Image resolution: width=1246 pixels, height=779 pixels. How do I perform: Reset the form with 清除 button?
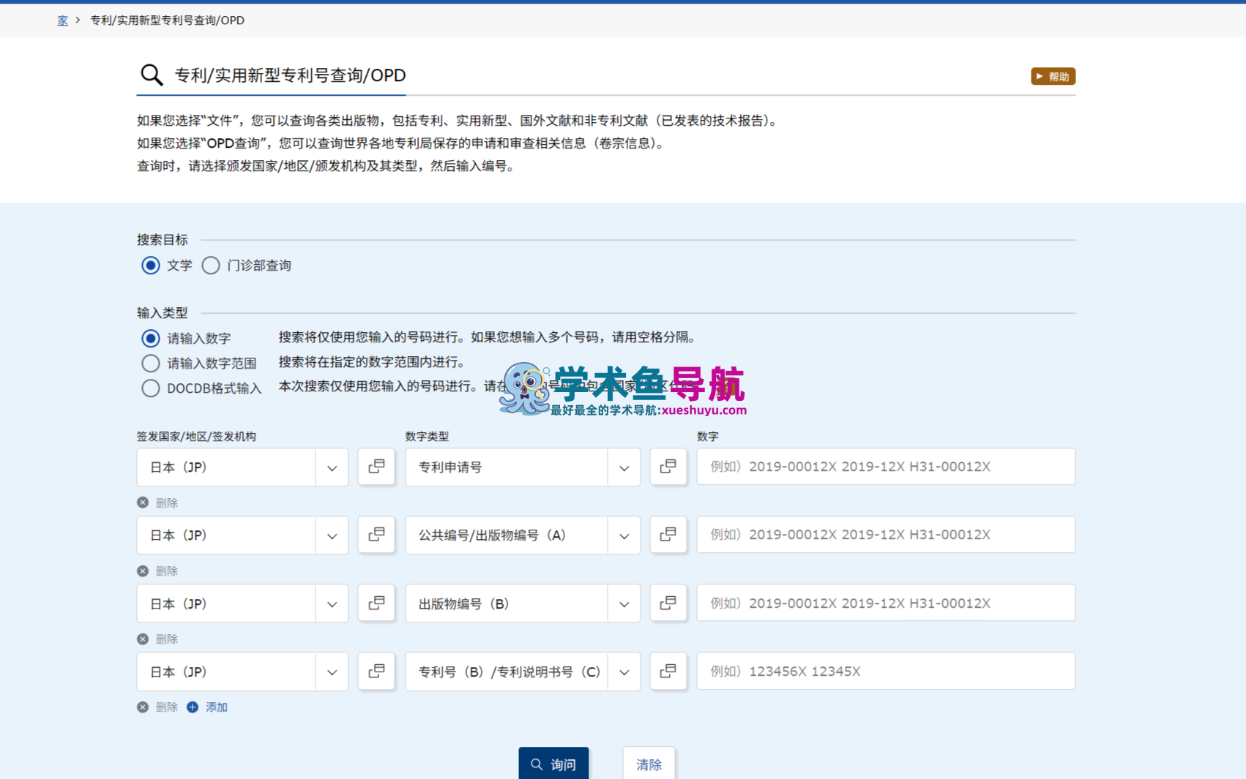[x=649, y=764]
